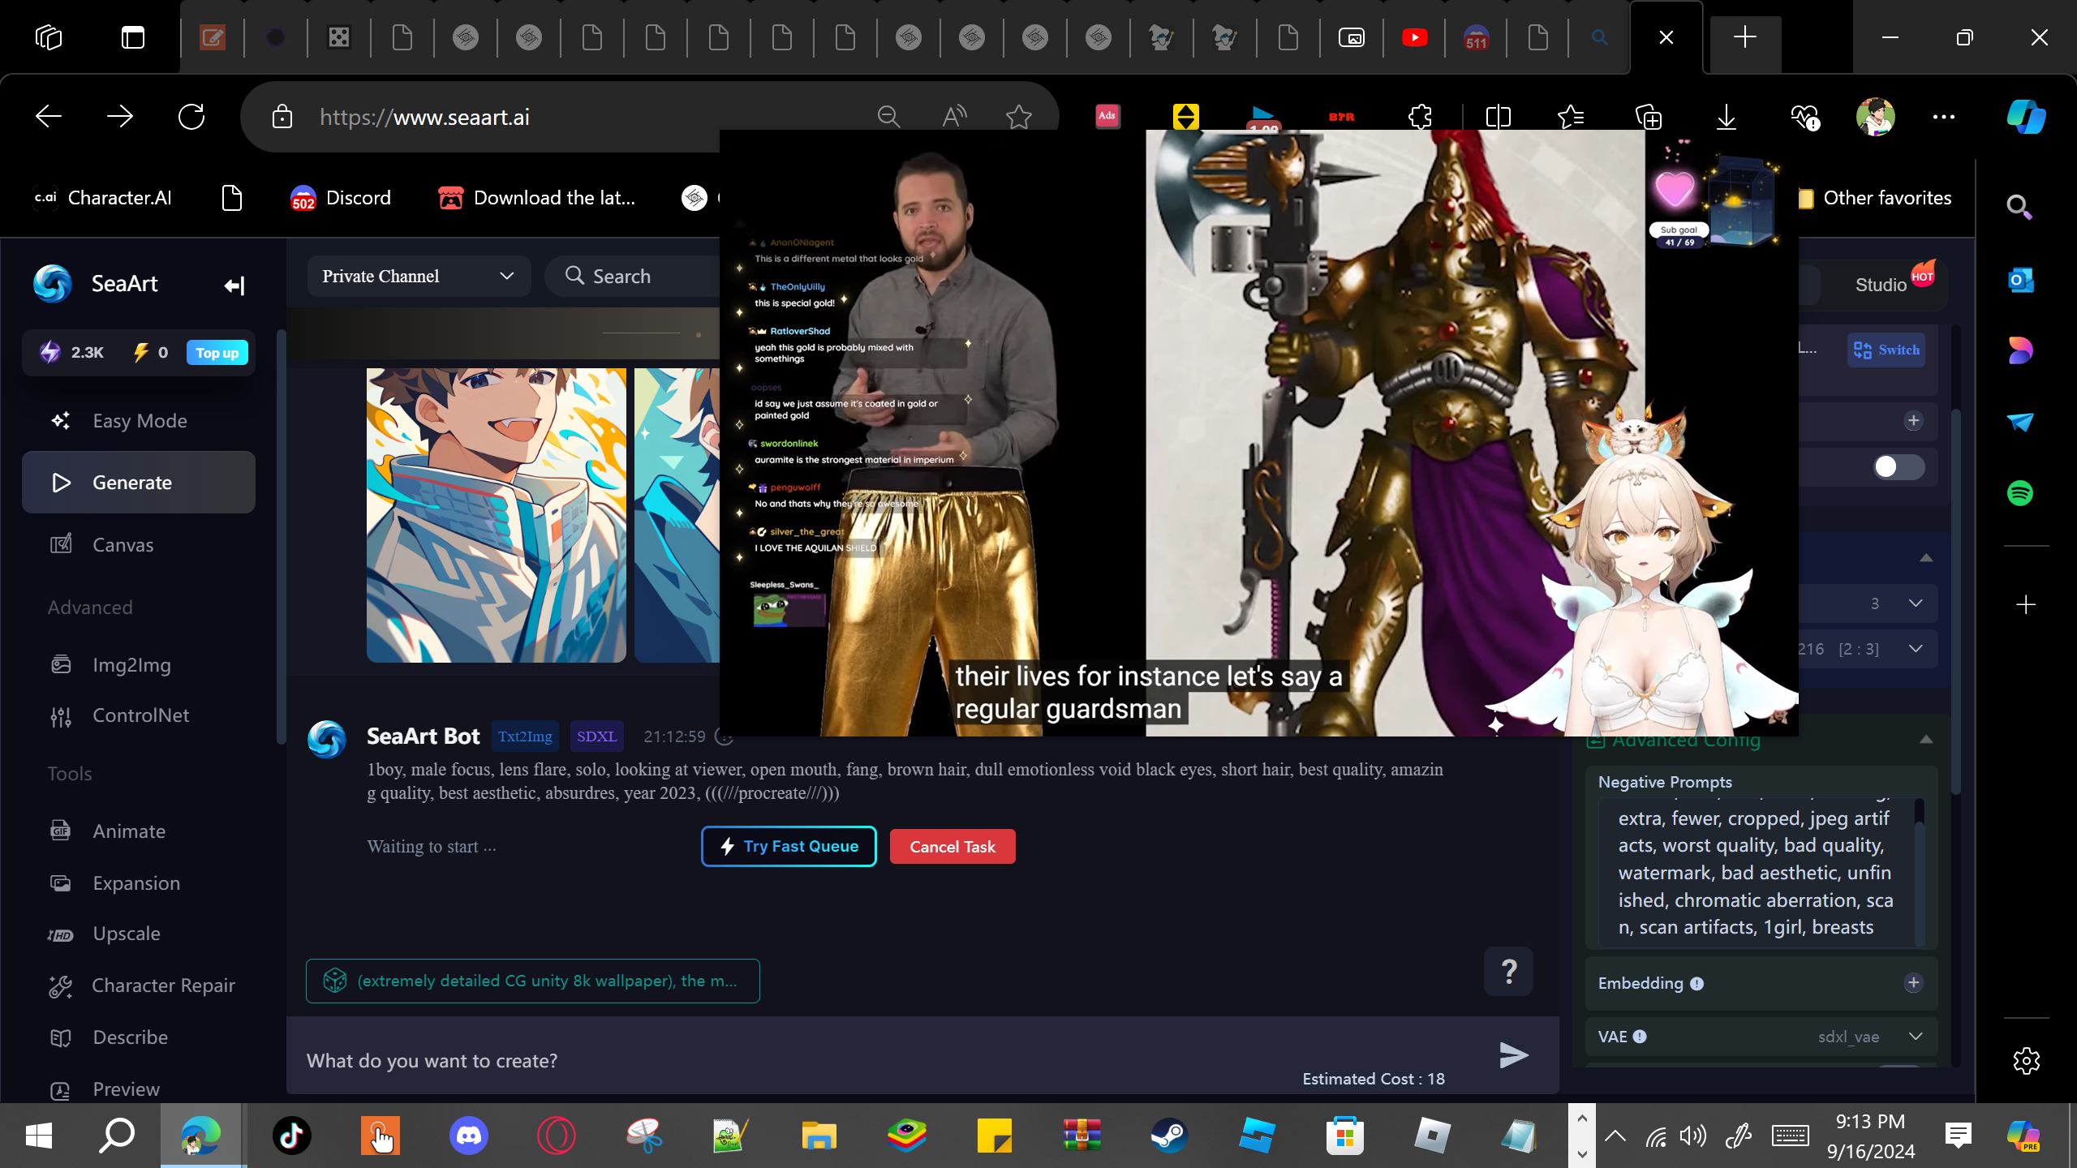Open Edge sidebar settings gear
Viewport: 2077px width, 1168px height.
point(2026,1061)
